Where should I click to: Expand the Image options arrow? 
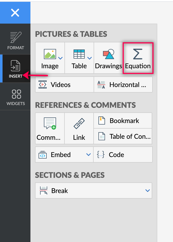point(61,58)
